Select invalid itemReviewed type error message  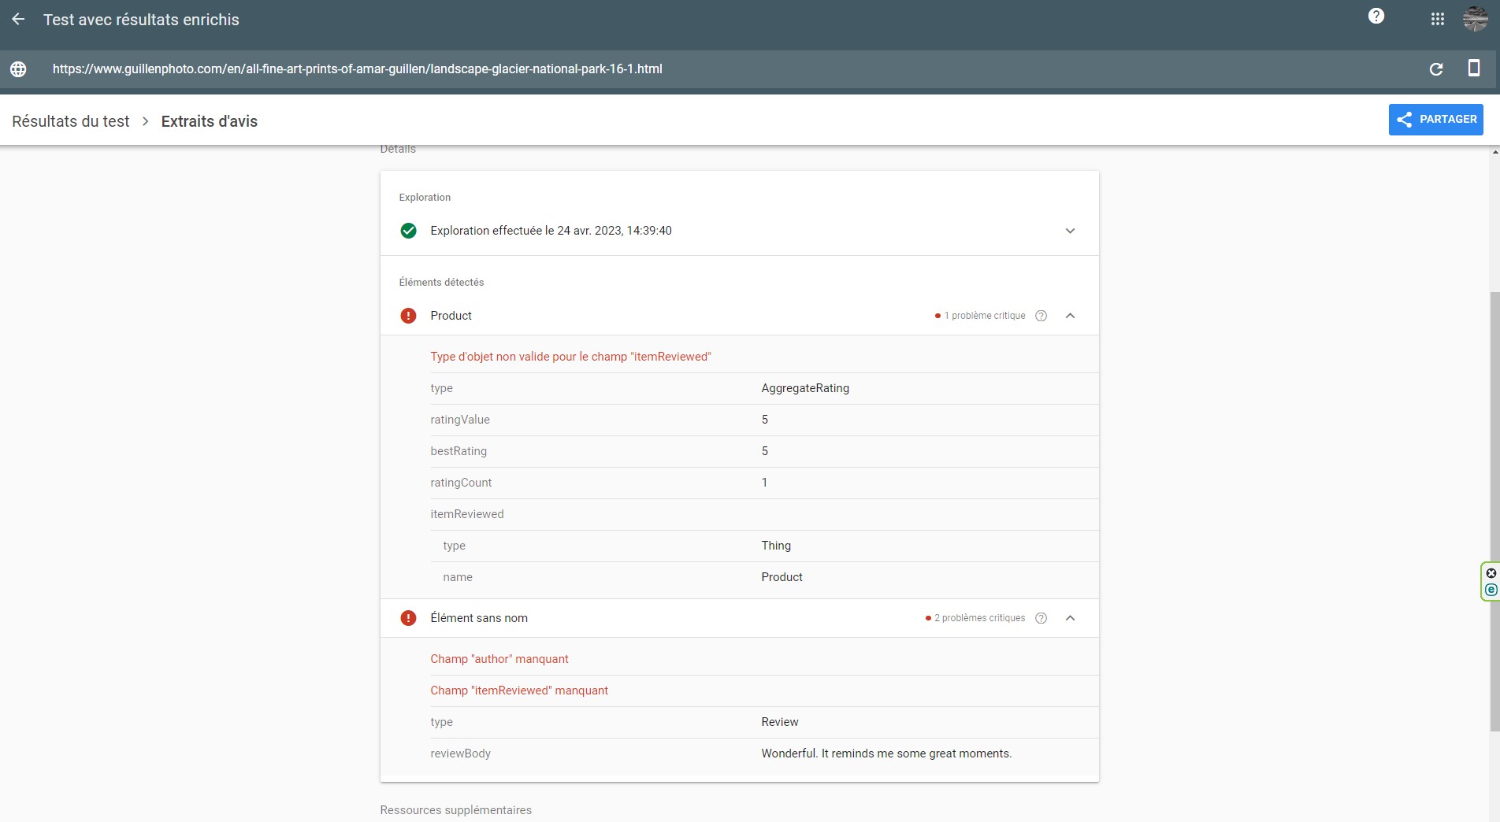pyautogui.click(x=570, y=357)
